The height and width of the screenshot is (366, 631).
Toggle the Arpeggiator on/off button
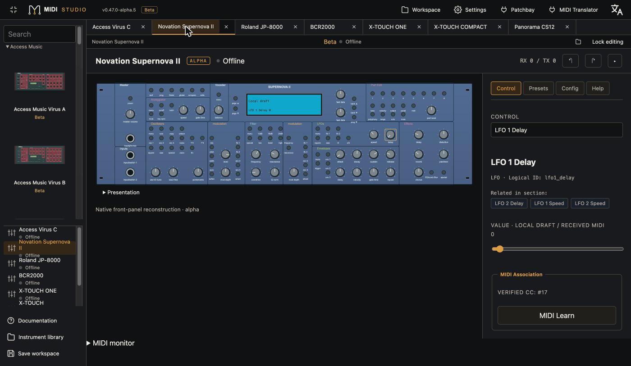pyautogui.click(x=161, y=105)
